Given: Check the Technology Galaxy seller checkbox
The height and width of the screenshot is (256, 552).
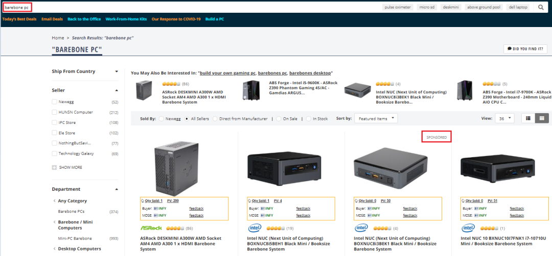Looking at the screenshot, I should 54,153.
